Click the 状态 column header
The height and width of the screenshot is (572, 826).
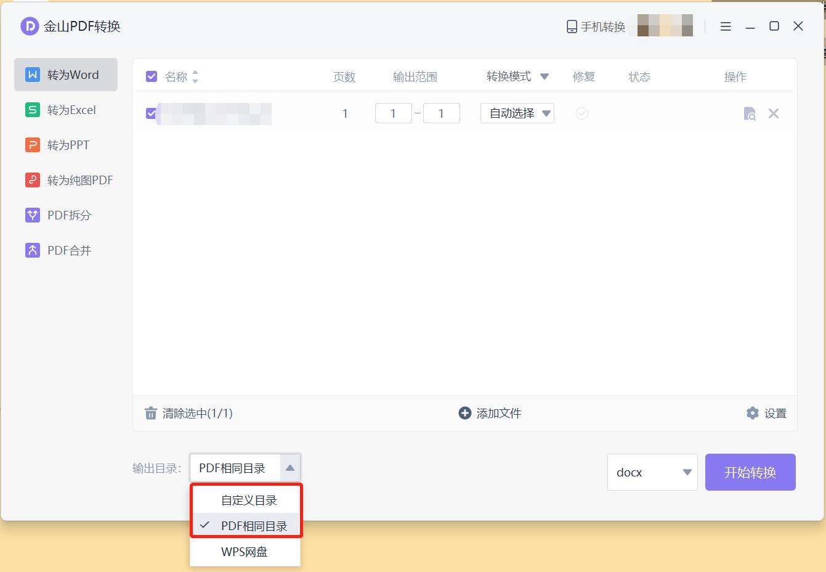coord(639,76)
